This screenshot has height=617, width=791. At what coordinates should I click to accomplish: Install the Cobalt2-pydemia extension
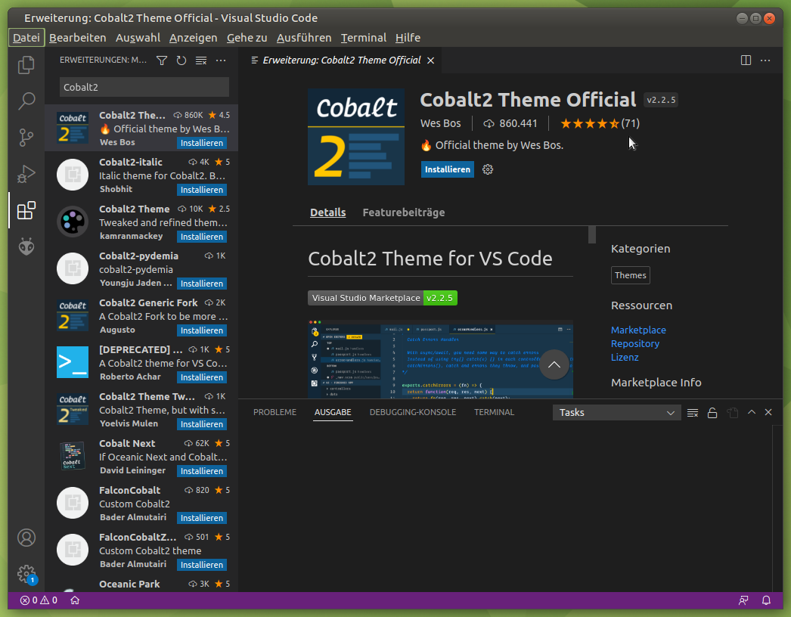tap(202, 284)
